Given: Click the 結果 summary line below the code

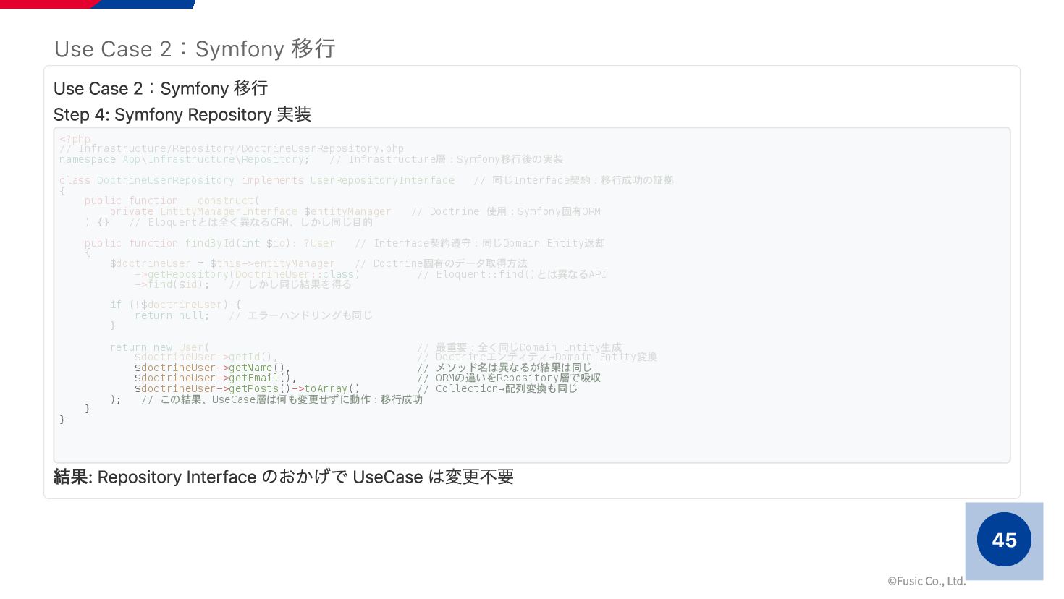Looking at the screenshot, I should [284, 477].
